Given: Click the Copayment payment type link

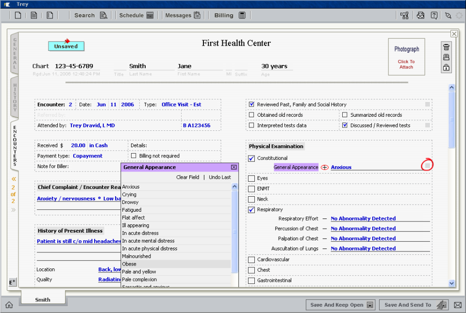Looking at the screenshot, I should coord(87,156).
